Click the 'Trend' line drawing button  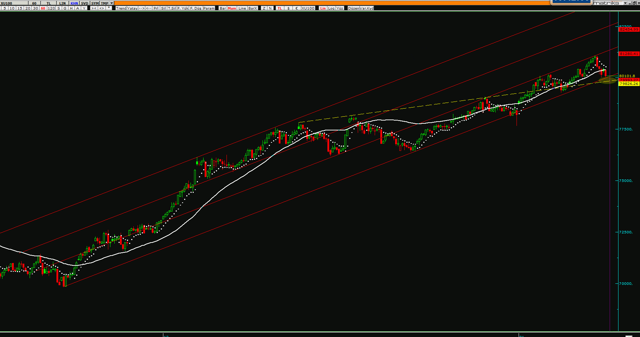coord(121,8)
